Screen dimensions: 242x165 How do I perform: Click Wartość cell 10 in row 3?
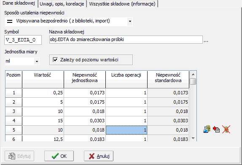[43, 111]
